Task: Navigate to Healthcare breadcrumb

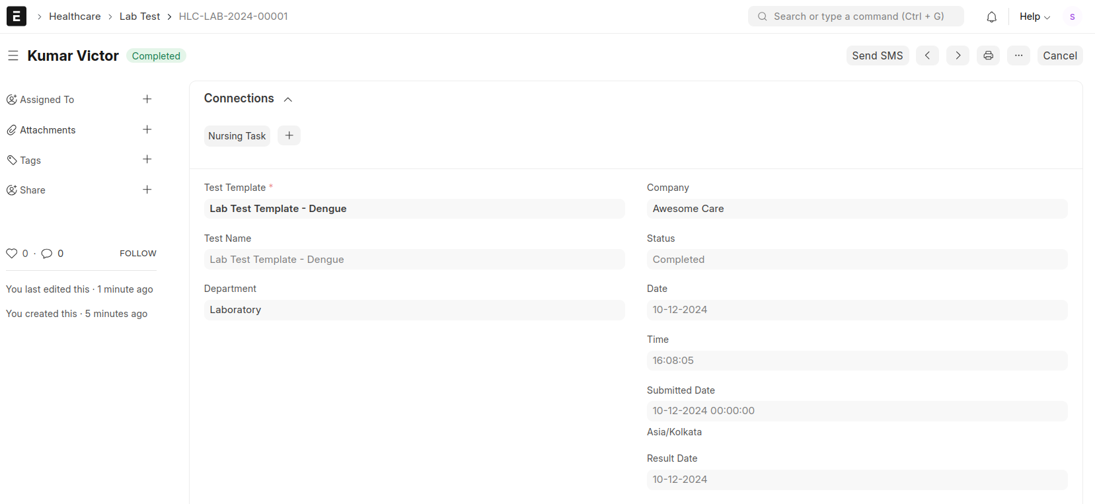Action: click(x=75, y=17)
